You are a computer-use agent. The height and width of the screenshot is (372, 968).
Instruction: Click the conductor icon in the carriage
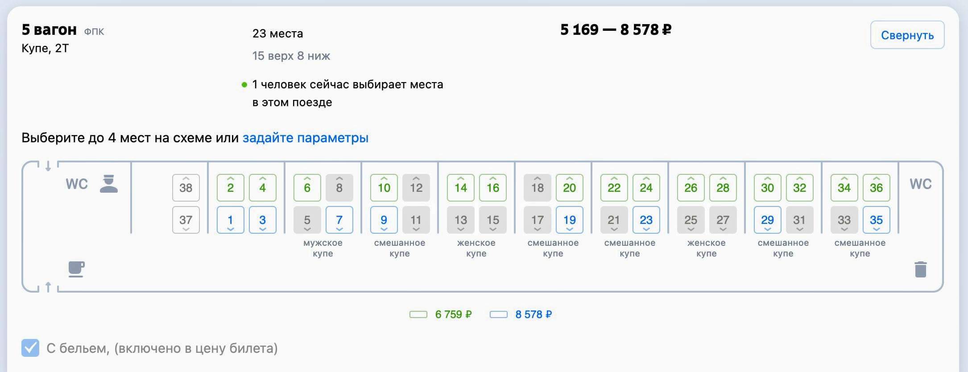(108, 184)
